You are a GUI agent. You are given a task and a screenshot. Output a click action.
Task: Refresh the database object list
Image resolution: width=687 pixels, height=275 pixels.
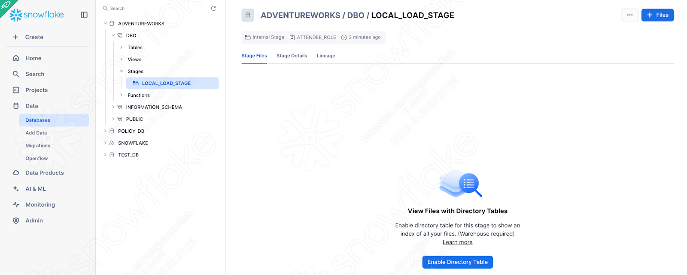coord(213,9)
